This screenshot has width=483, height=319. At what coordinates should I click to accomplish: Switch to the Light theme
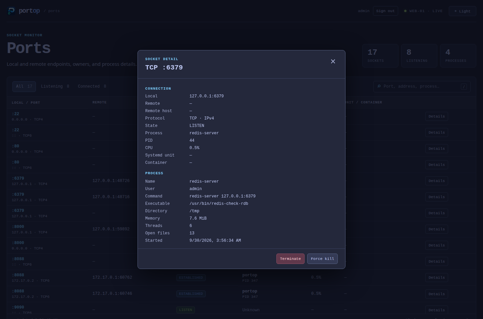(462, 11)
